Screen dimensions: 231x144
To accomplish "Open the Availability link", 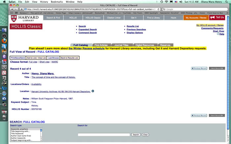I will click(36, 84).
